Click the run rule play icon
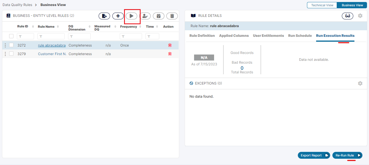Screen dimensions: 369x165 point(131,16)
